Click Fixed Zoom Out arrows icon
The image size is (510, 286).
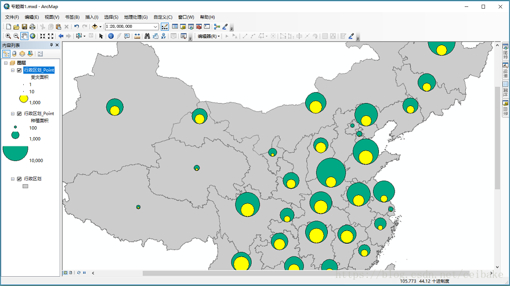pyautogui.click(x=50, y=36)
